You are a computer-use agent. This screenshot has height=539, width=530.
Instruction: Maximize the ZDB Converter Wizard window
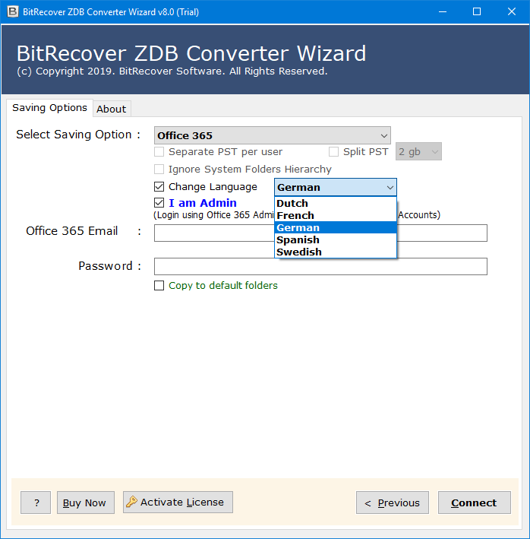[x=476, y=11]
